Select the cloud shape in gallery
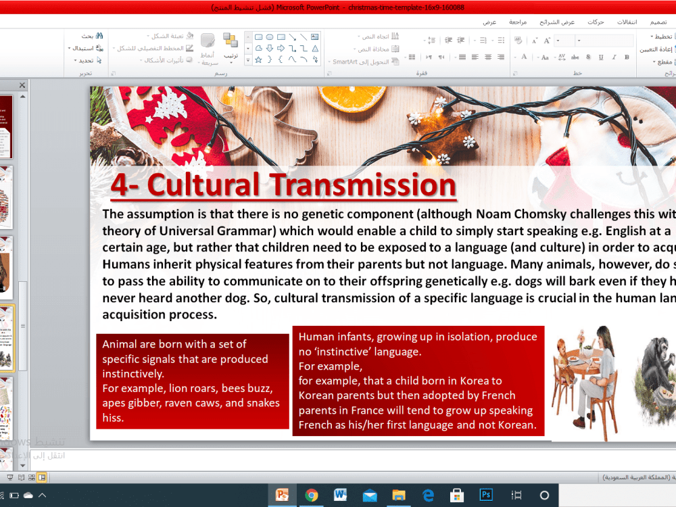676x507 pixels. [x=259, y=48]
